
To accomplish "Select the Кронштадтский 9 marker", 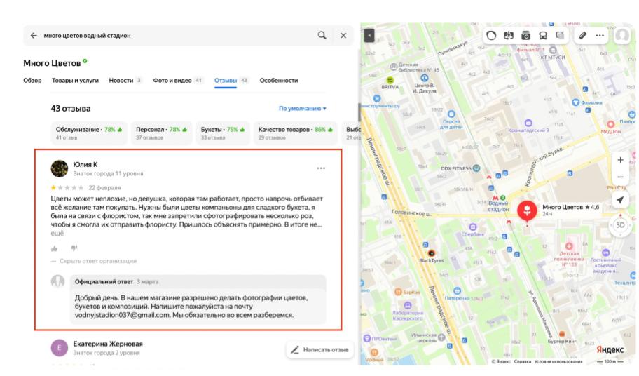I will [528, 123].
